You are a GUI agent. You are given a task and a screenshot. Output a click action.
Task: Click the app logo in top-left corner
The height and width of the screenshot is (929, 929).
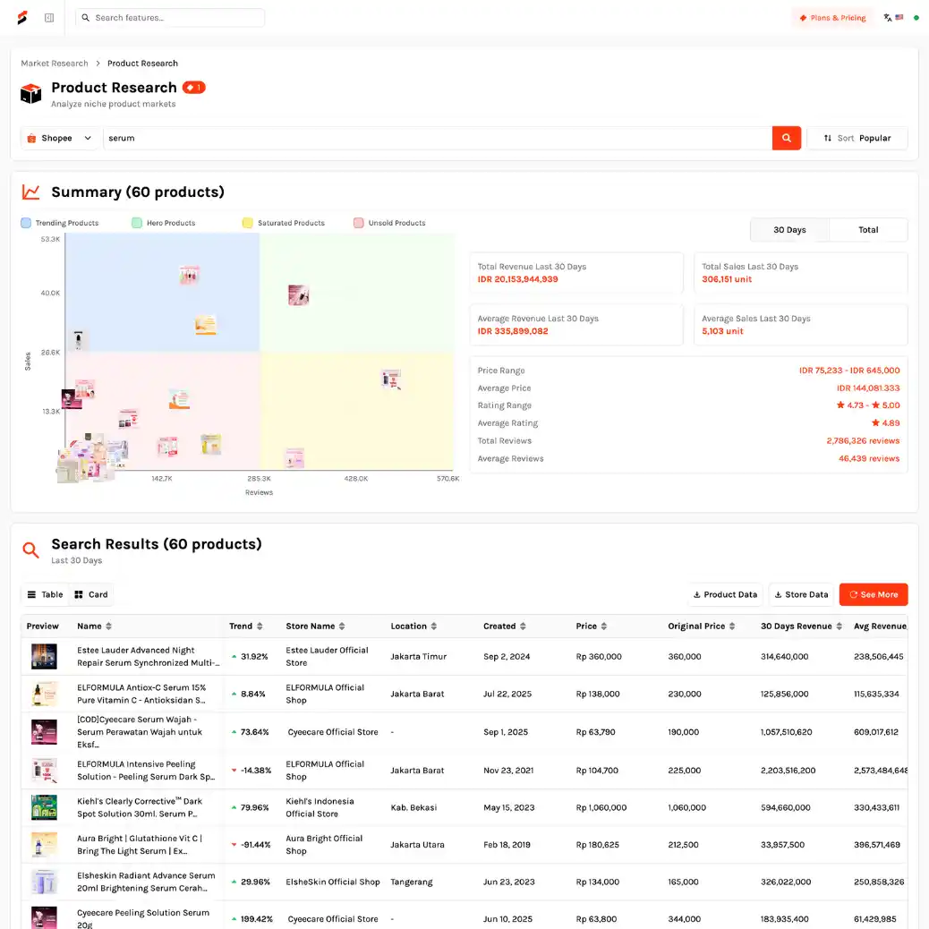click(22, 18)
